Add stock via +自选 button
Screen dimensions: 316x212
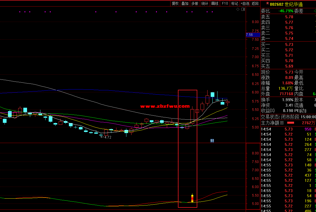point(245,3)
